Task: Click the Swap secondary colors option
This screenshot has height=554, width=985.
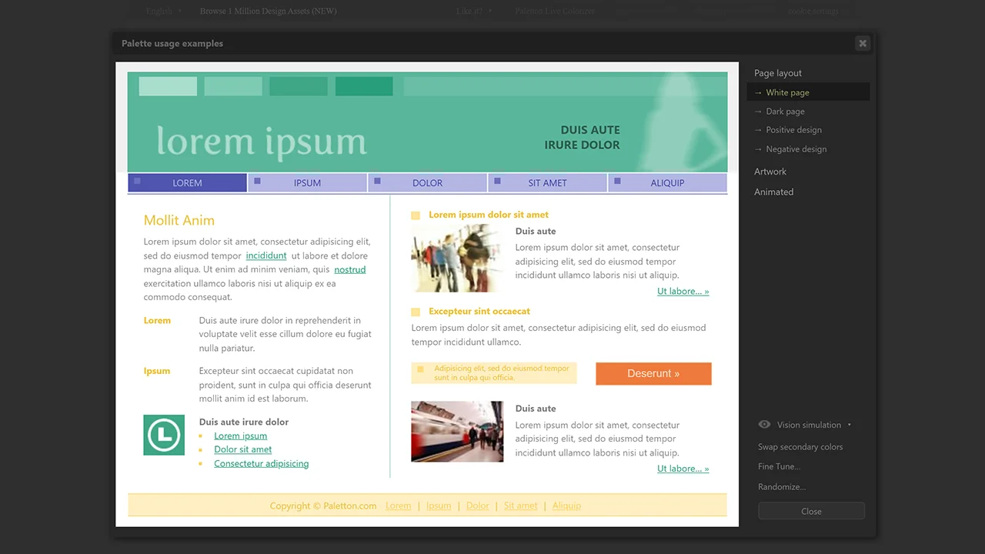Action: [x=800, y=447]
